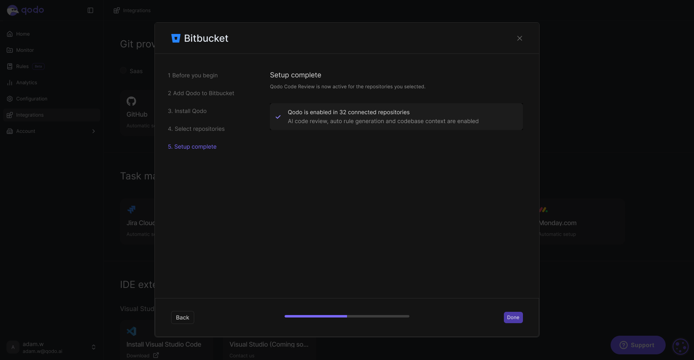694x360 pixels.
Task: Click the Home house icon
Action: 10,34
